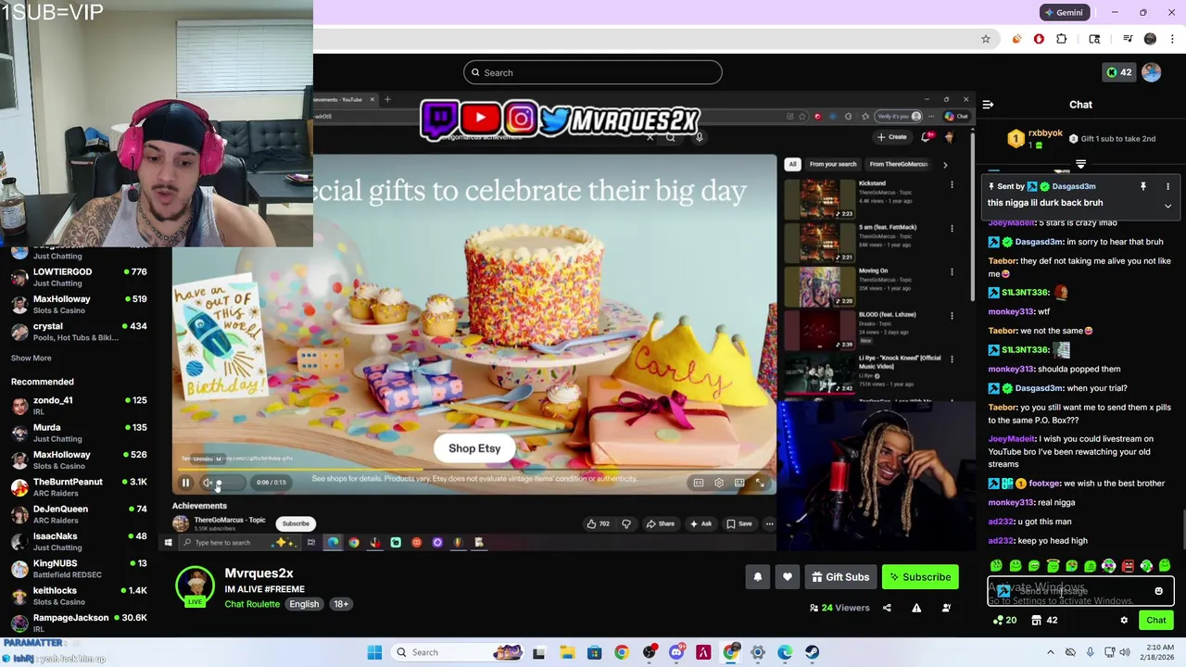Open pinned message options menu

coord(1167,186)
